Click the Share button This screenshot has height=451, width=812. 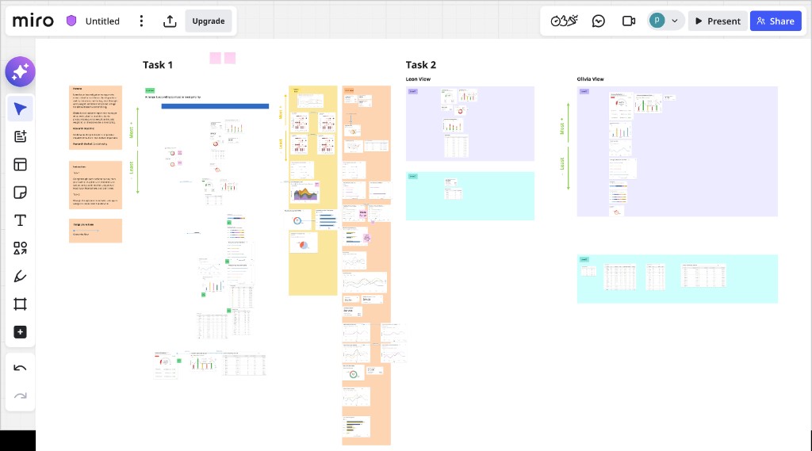776,21
